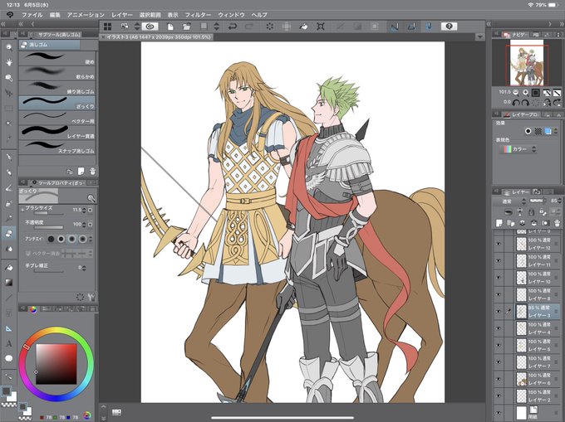Select the Gradient tool
The image size is (565, 422).
(x=9, y=283)
